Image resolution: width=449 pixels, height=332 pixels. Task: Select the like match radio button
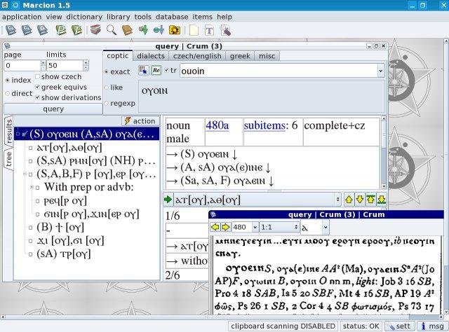(107, 88)
